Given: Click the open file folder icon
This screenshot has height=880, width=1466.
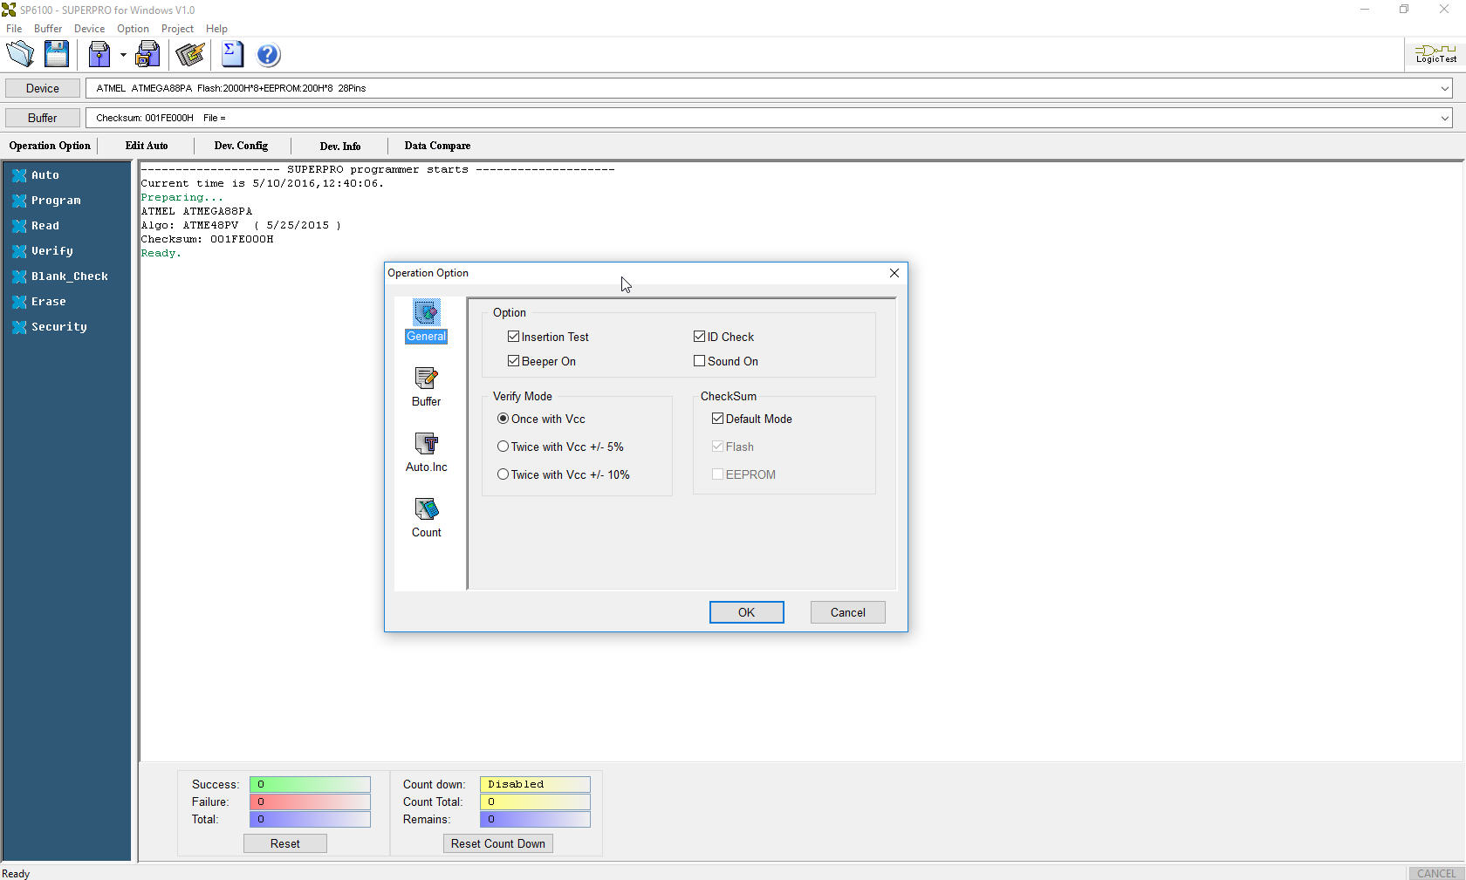Looking at the screenshot, I should point(20,55).
